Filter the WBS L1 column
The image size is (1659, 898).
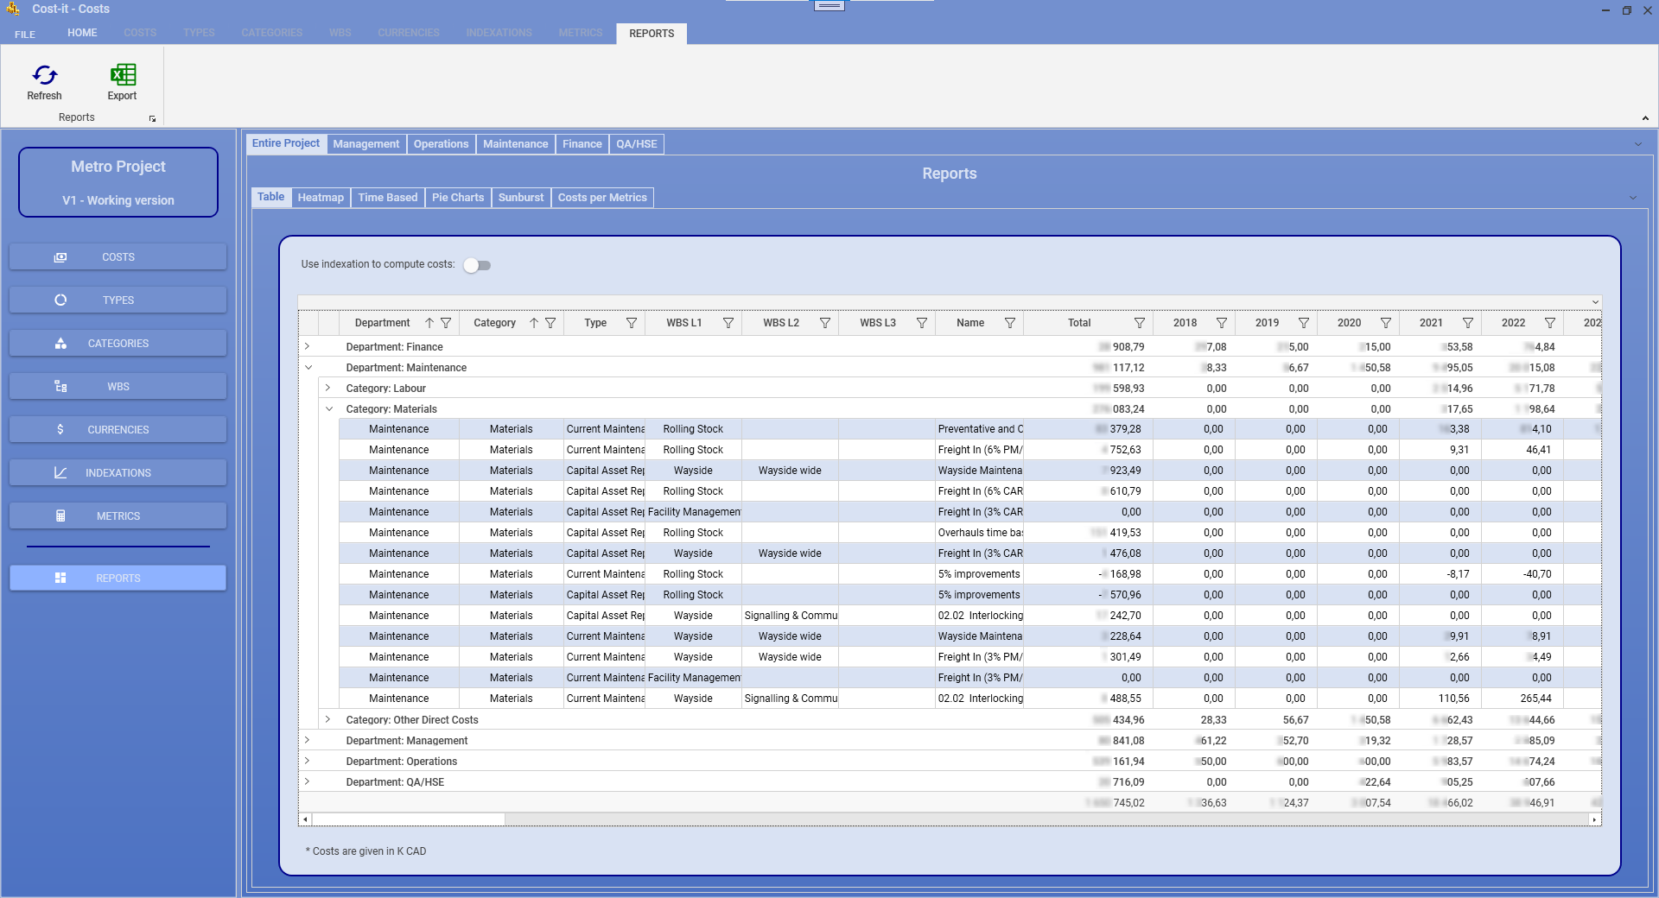coord(728,323)
